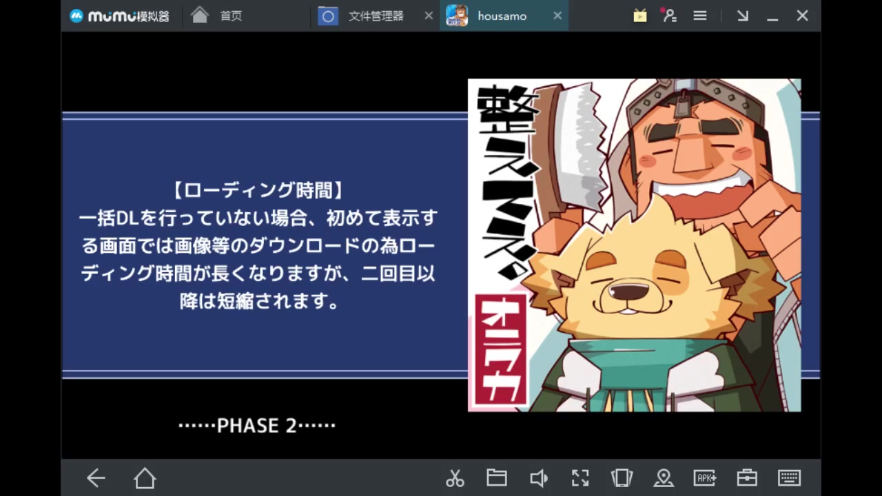Screen dimensions: 882x496
Task: Open the hamburger menu in title bar
Action: tap(700, 15)
